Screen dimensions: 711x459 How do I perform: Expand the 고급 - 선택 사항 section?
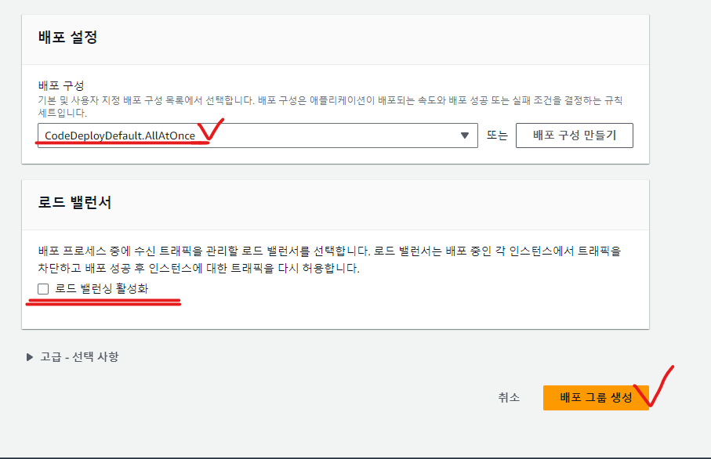pyautogui.click(x=73, y=357)
